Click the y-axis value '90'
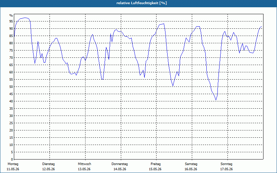This screenshot has width=277, height=173. (x=11, y=29)
